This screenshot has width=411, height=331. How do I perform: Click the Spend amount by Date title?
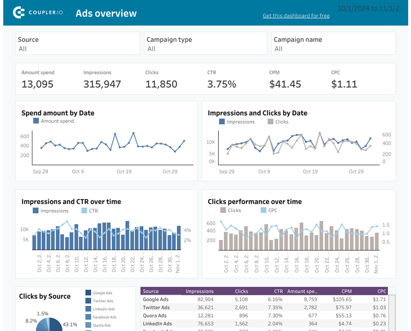tap(58, 113)
